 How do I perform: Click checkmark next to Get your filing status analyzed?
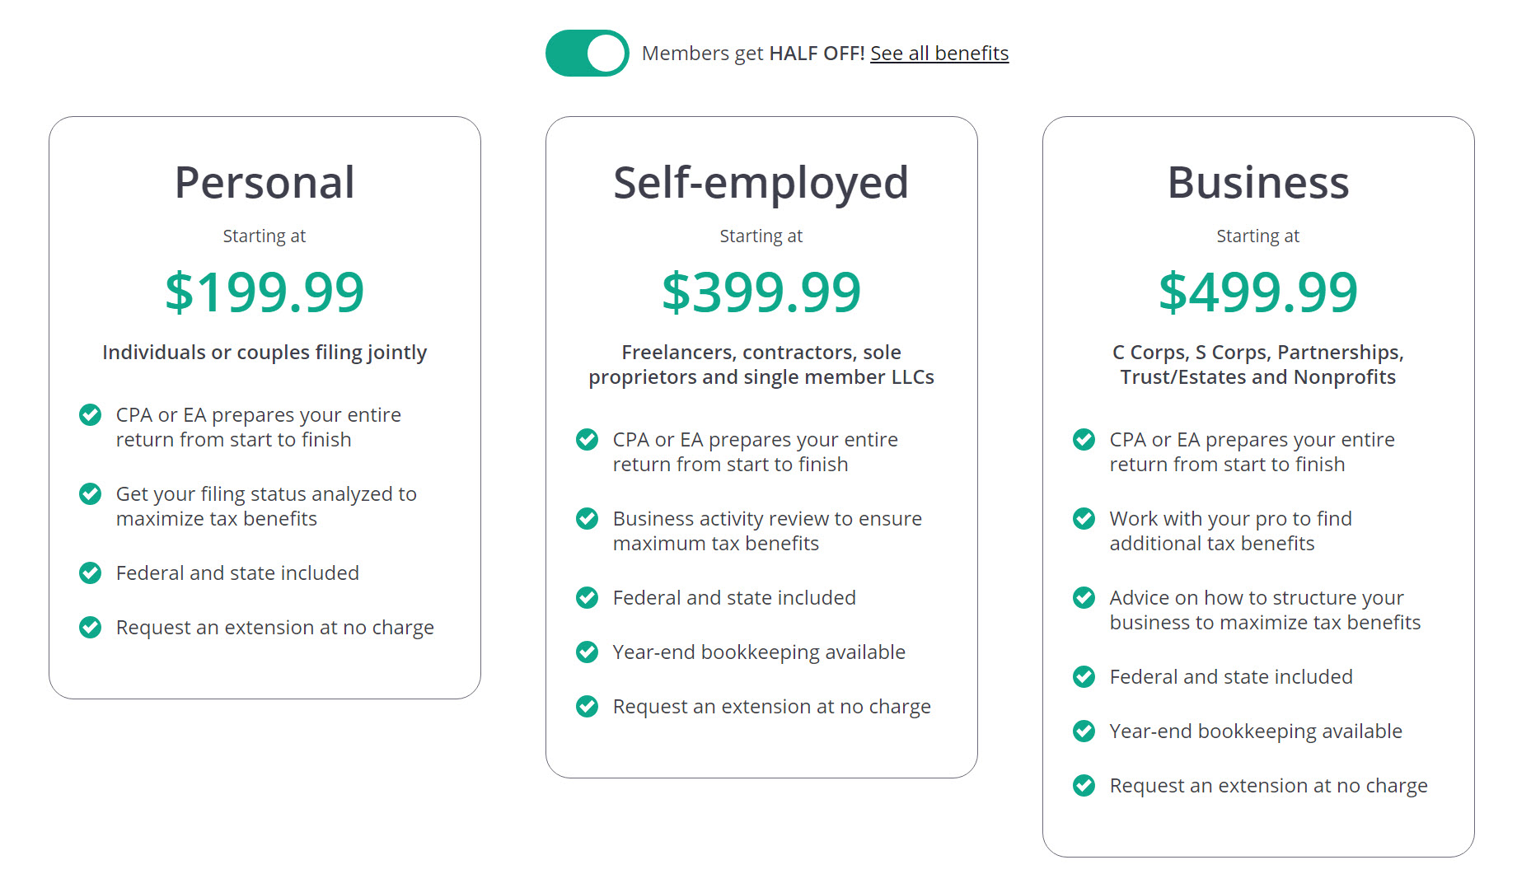pos(90,494)
